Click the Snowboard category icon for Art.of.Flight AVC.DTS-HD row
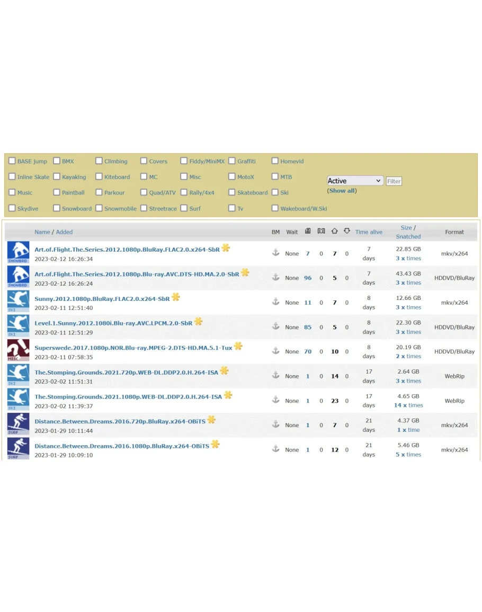 tap(19, 277)
